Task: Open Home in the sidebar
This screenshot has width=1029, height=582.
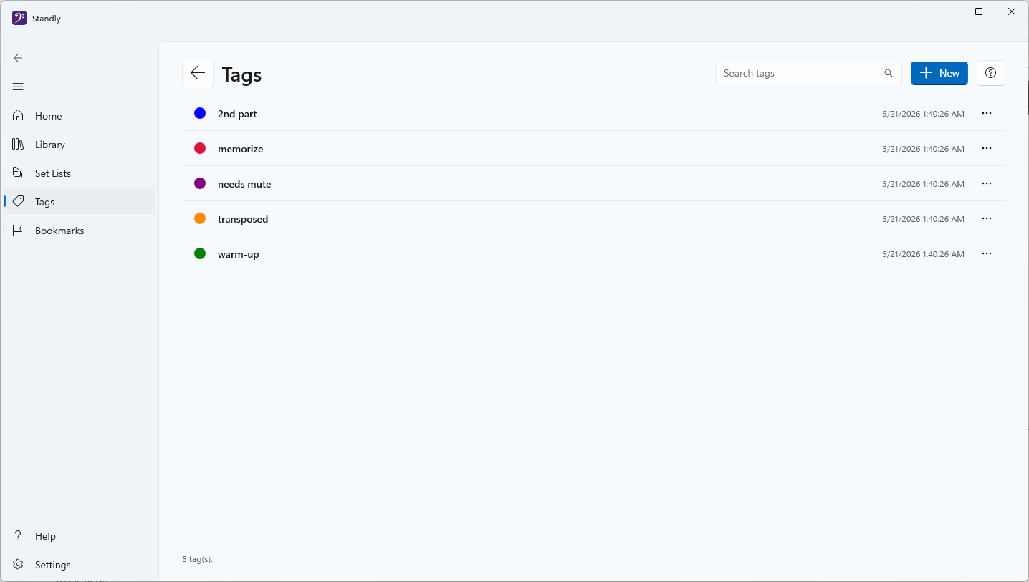Action: coord(80,116)
